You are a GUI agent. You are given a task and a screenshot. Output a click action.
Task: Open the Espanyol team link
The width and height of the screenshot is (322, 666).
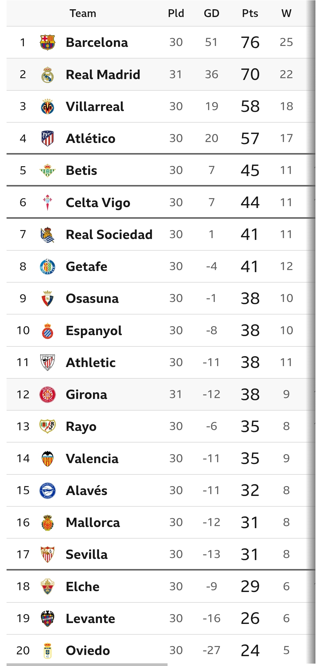(94, 331)
